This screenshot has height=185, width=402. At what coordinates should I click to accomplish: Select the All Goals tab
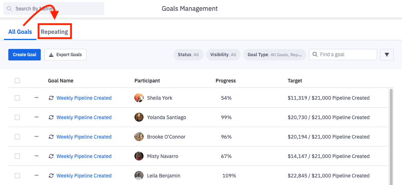coord(20,32)
